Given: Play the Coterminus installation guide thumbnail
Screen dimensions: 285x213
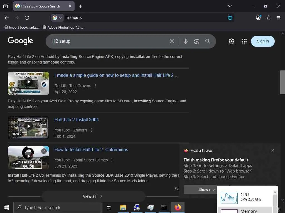Looking at the screenshot, I should (x=28, y=158).
